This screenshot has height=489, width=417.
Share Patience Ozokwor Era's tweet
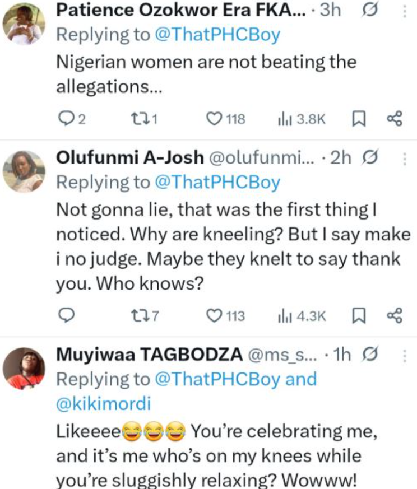coord(395,118)
